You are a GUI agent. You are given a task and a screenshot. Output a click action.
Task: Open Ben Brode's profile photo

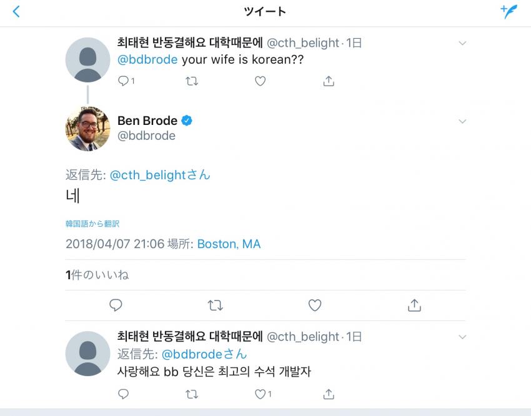[x=87, y=128]
